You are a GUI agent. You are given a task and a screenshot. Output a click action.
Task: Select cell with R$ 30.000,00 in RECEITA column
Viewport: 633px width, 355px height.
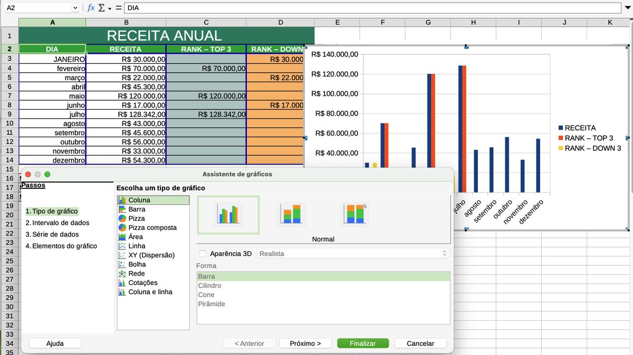click(x=126, y=59)
